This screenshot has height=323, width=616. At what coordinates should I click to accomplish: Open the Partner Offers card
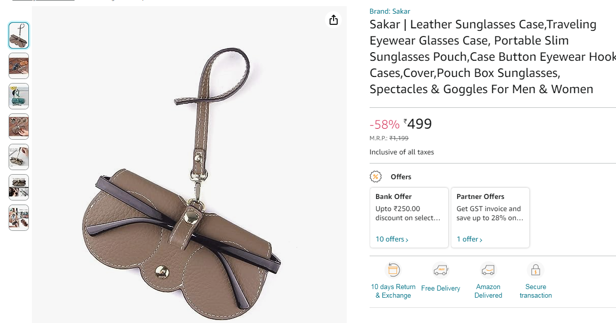tap(490, 213)
